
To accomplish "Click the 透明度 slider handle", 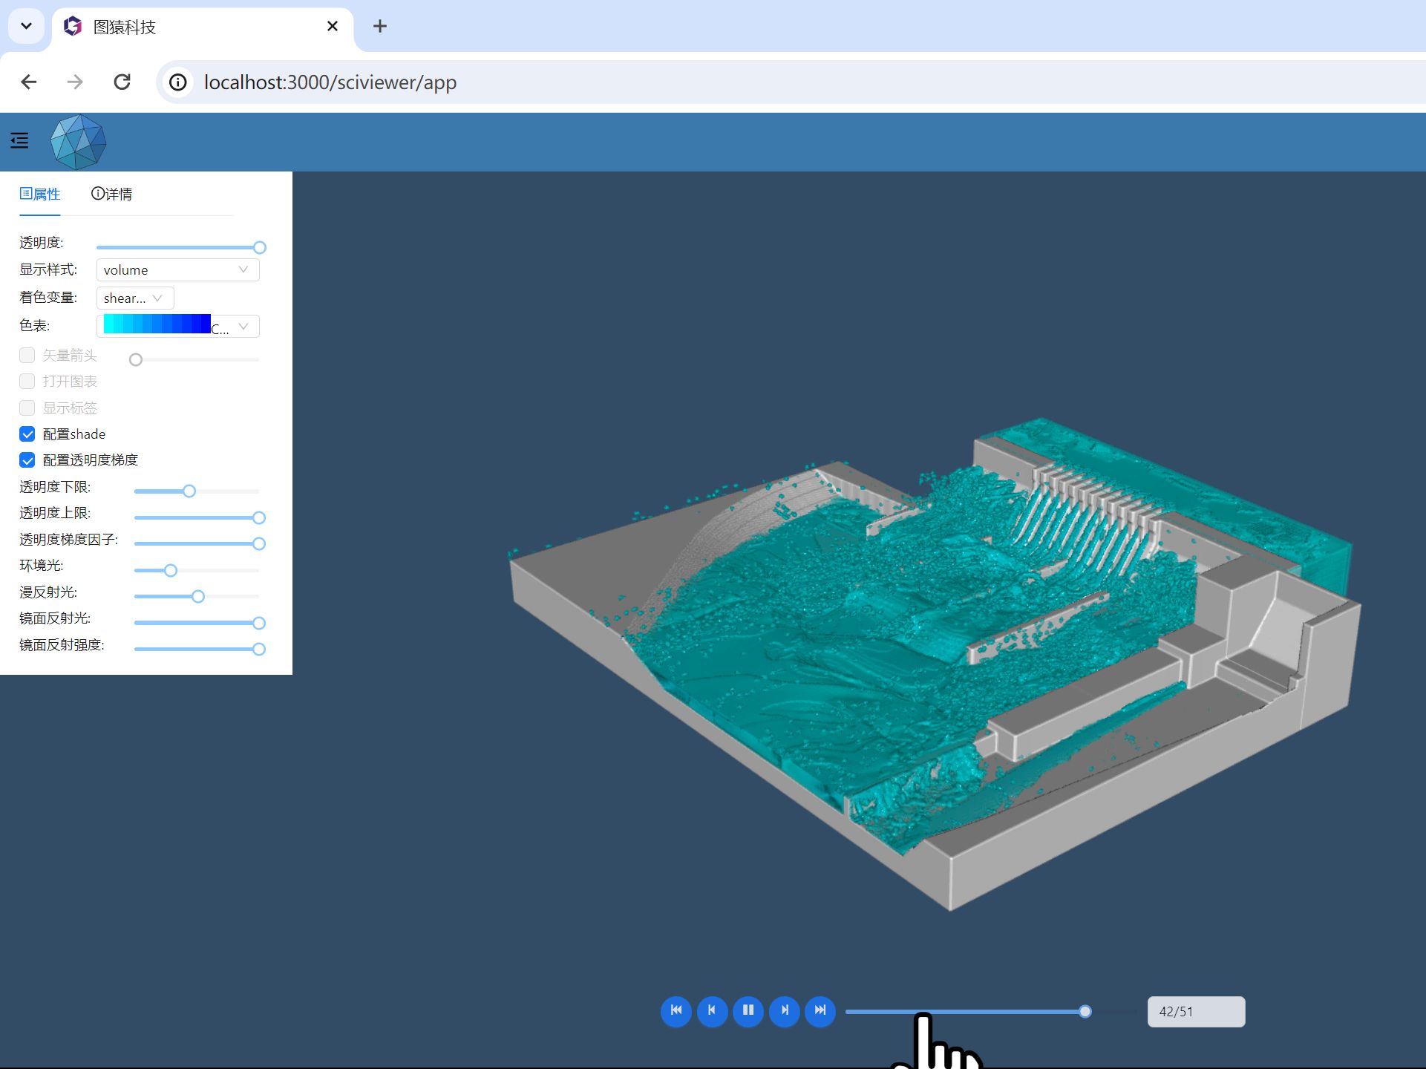I will (260, 247).
